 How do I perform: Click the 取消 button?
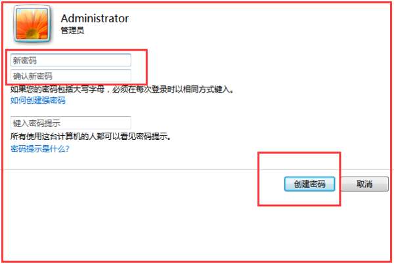[364, 184]
